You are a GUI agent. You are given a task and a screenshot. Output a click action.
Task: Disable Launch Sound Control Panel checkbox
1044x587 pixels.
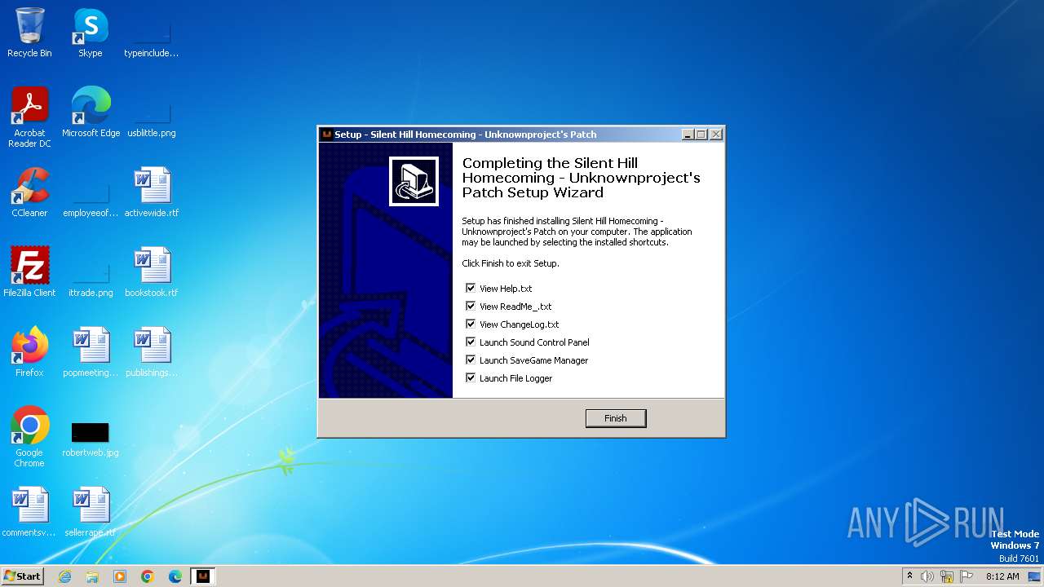click(471, 342)
